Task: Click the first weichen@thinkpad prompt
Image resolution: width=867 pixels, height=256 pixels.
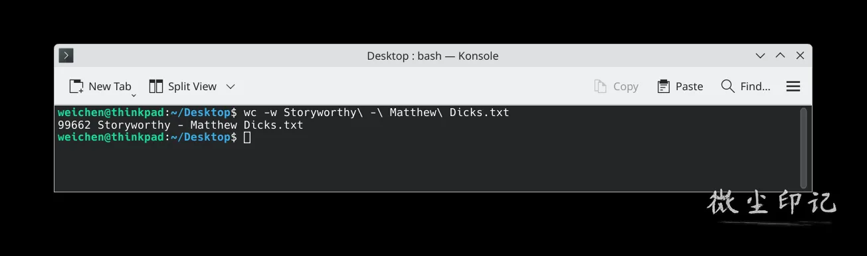Action: pyautogui.click(x=111, y=112)
